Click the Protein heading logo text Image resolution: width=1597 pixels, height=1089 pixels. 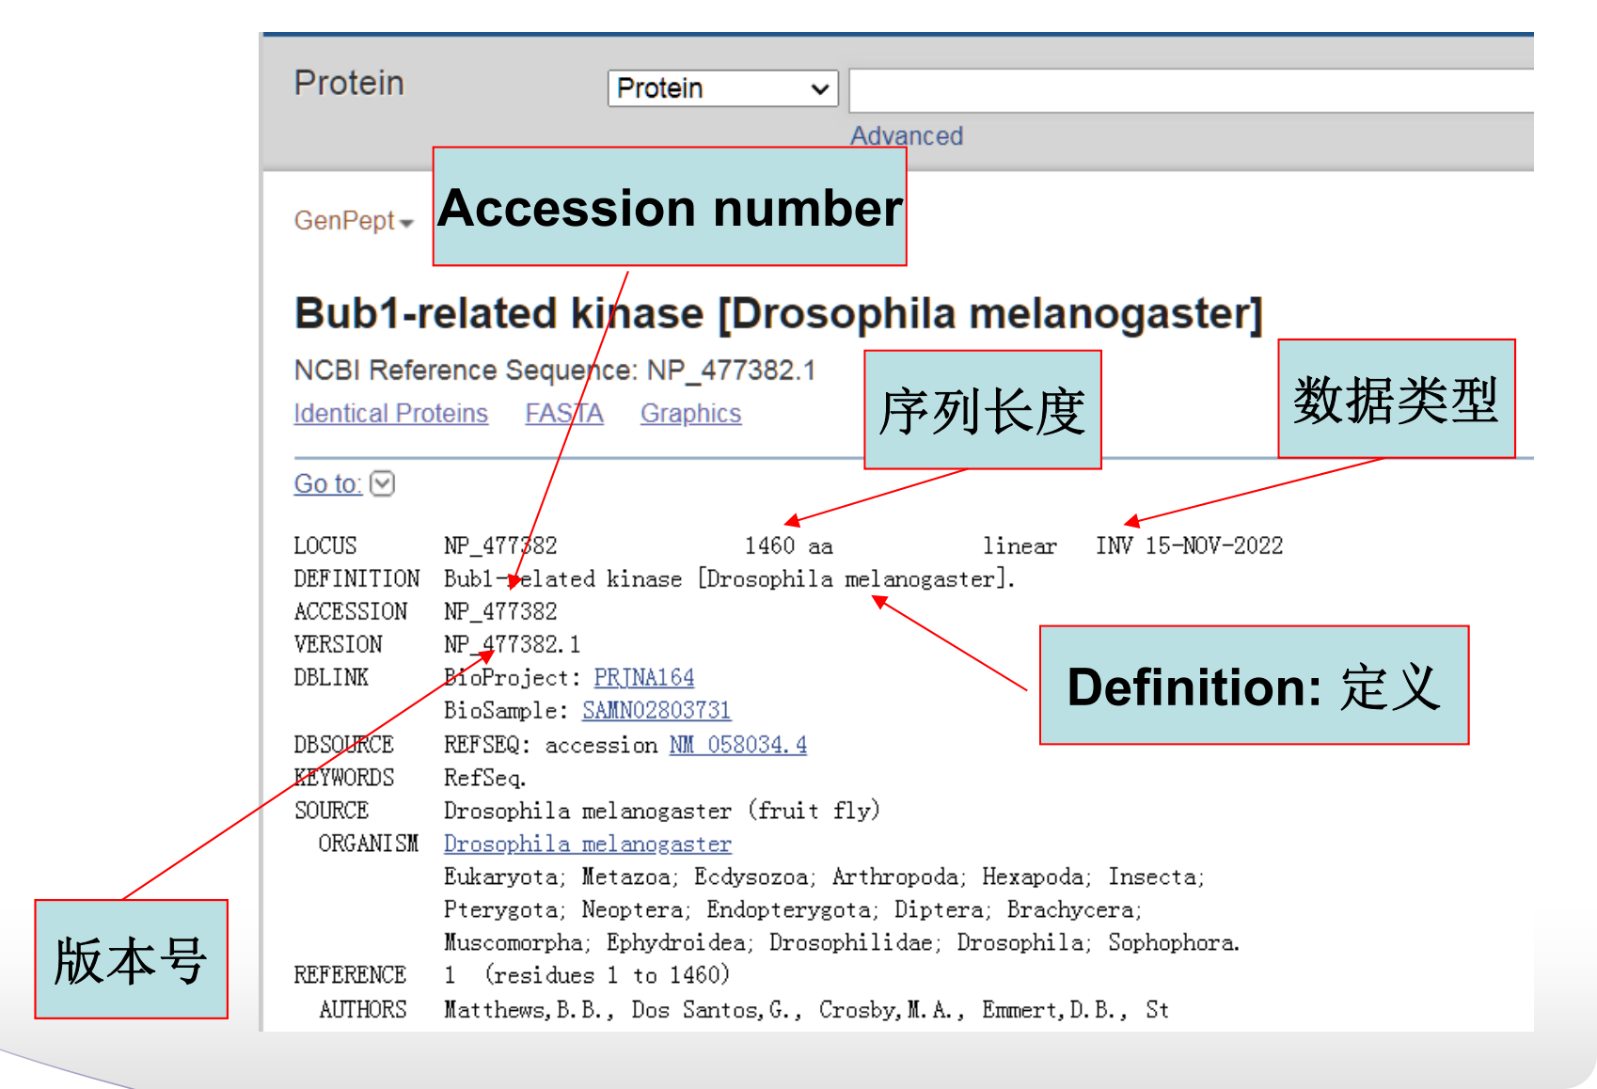tap(349, 83)
